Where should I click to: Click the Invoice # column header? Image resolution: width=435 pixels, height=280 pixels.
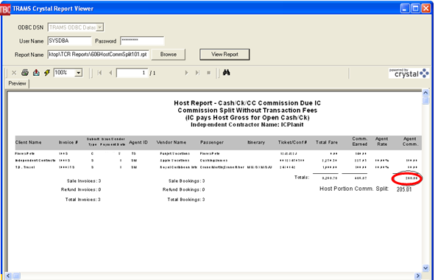(68, 142)
